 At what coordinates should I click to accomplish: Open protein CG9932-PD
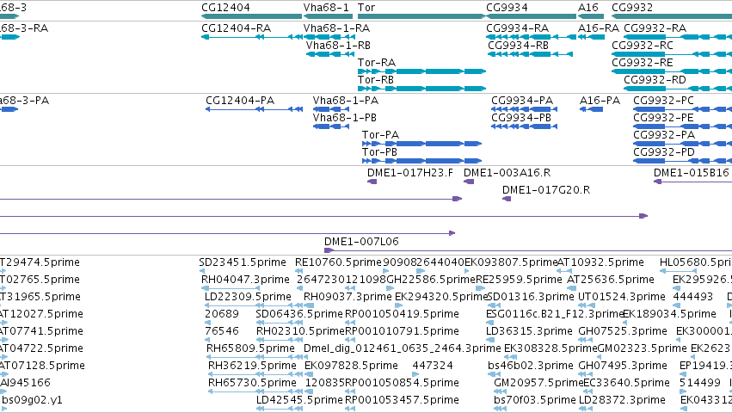tap(664, 152)
